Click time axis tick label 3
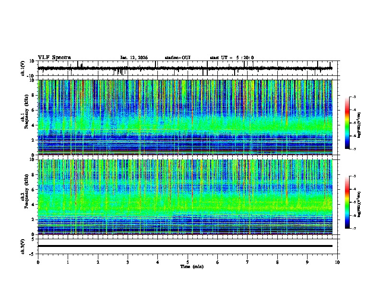 [x=128, y=262]
